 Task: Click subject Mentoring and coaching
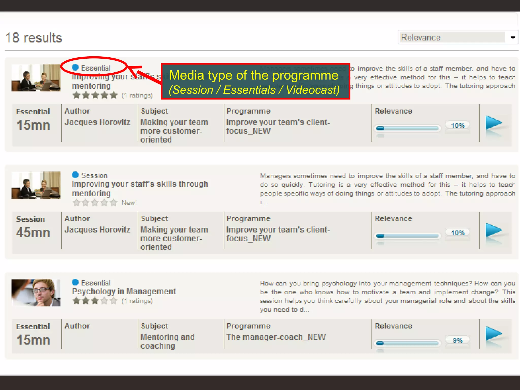click(x=168, y=341)
